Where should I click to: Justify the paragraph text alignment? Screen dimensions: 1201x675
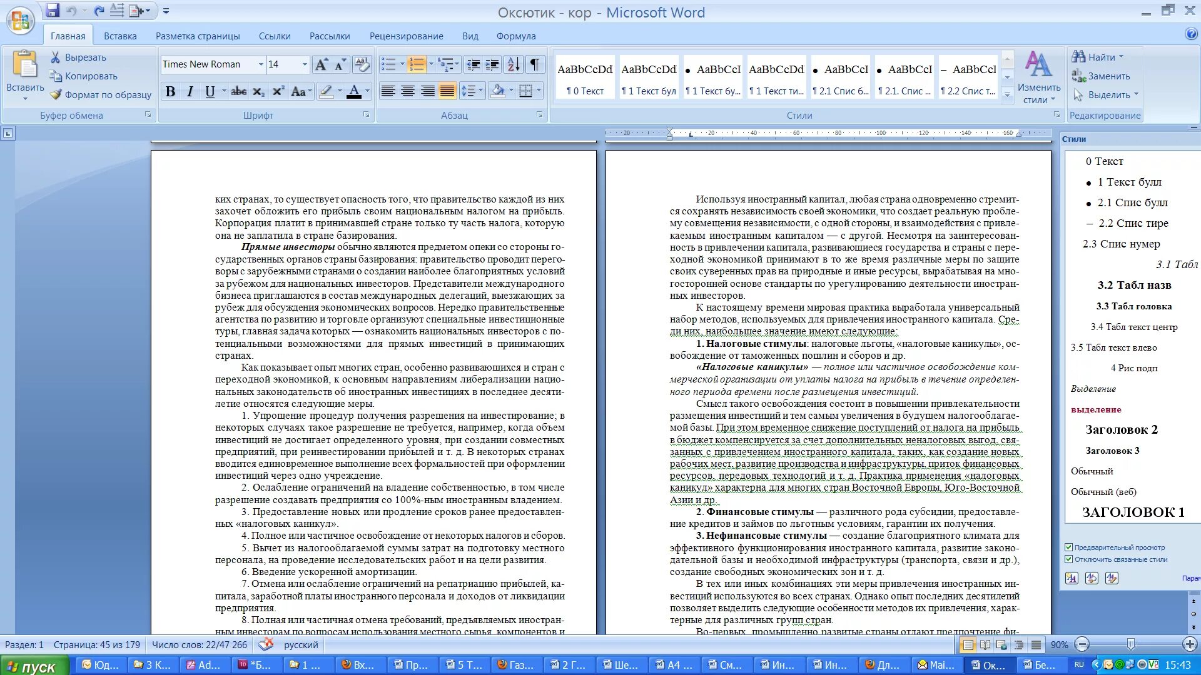pos(447,92)
